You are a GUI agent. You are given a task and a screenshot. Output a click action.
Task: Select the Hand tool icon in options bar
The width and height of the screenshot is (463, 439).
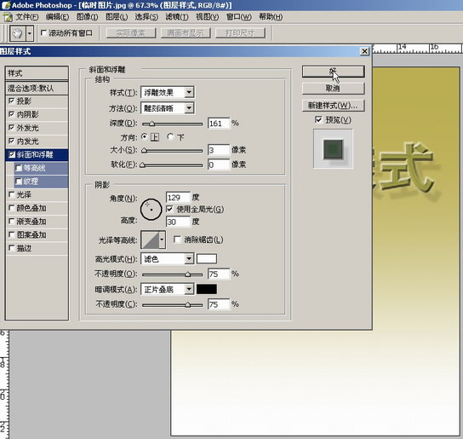pyautogui.click(x=17, y=33)
